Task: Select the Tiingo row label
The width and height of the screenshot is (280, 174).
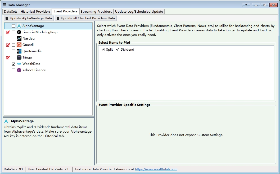Action: point(27,57)
